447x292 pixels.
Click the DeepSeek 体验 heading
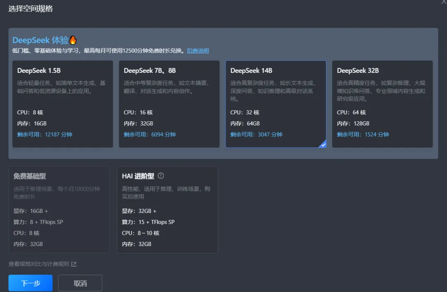[41, 40]
